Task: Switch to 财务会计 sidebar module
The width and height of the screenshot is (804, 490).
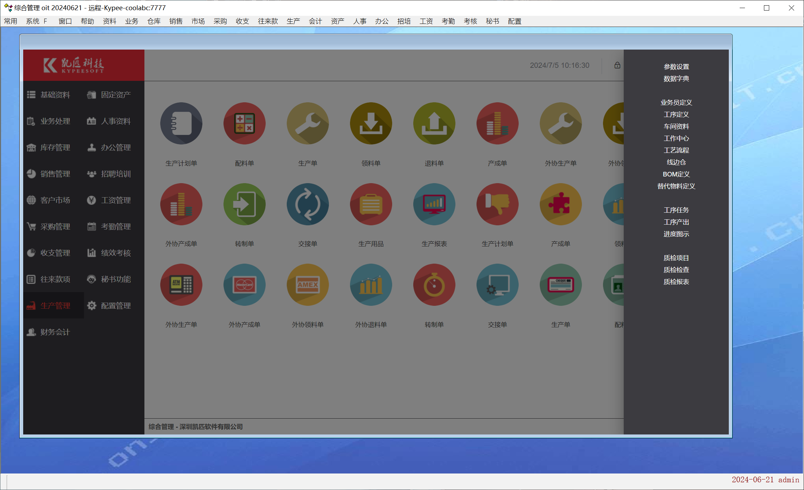Action: pyautogui.click(x=55, y=332)
